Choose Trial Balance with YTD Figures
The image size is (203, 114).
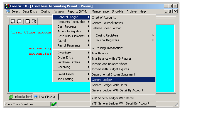pyautogui.click(x=111, y=59)
